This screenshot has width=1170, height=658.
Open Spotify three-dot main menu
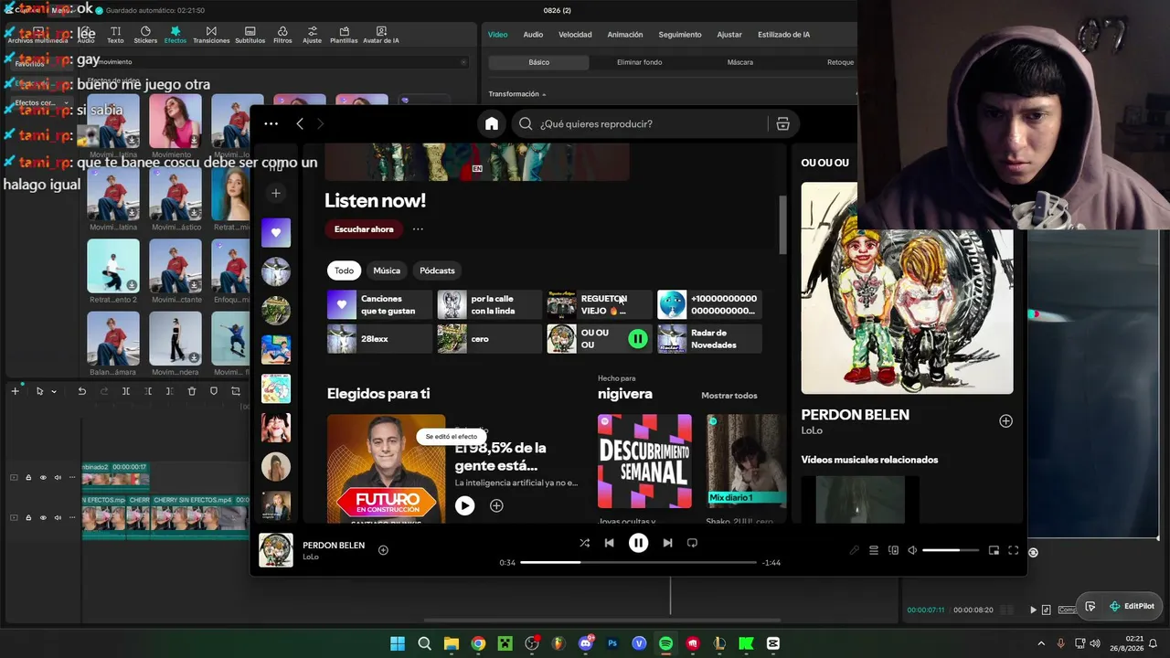[x=271, y=123]
